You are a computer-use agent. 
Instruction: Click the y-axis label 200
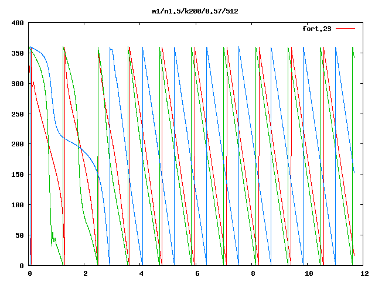pyautogui.click(x=18, y=144)
